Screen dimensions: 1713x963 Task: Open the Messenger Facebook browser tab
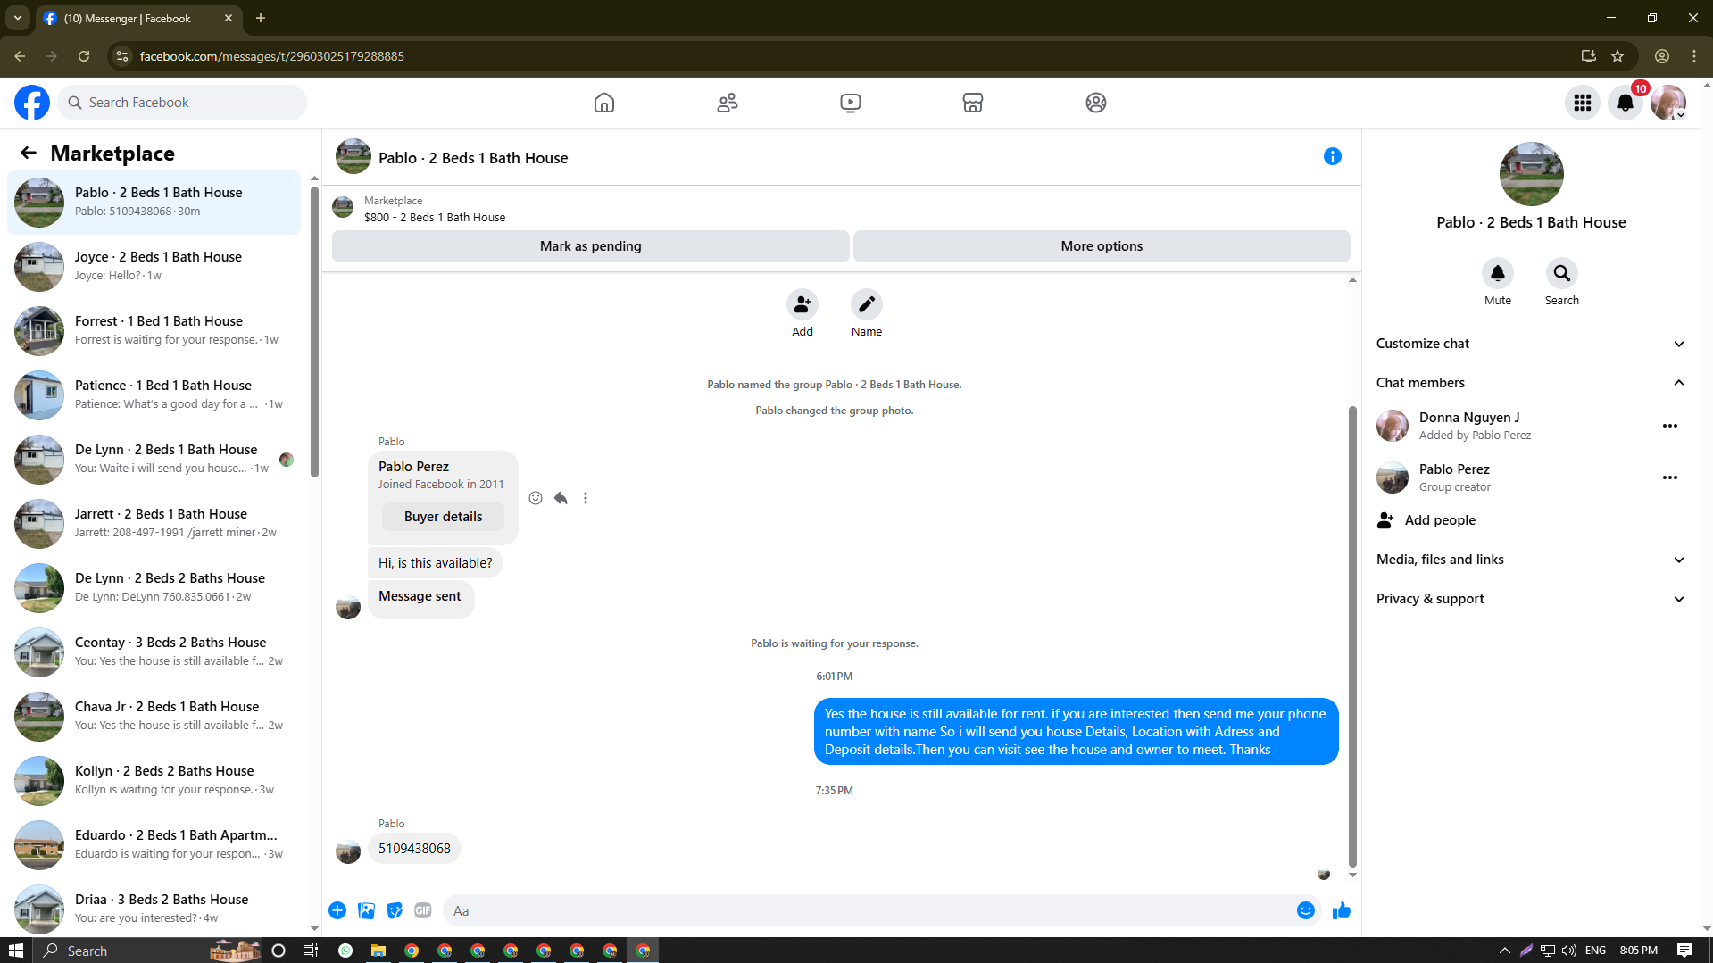tap(138, 18)
